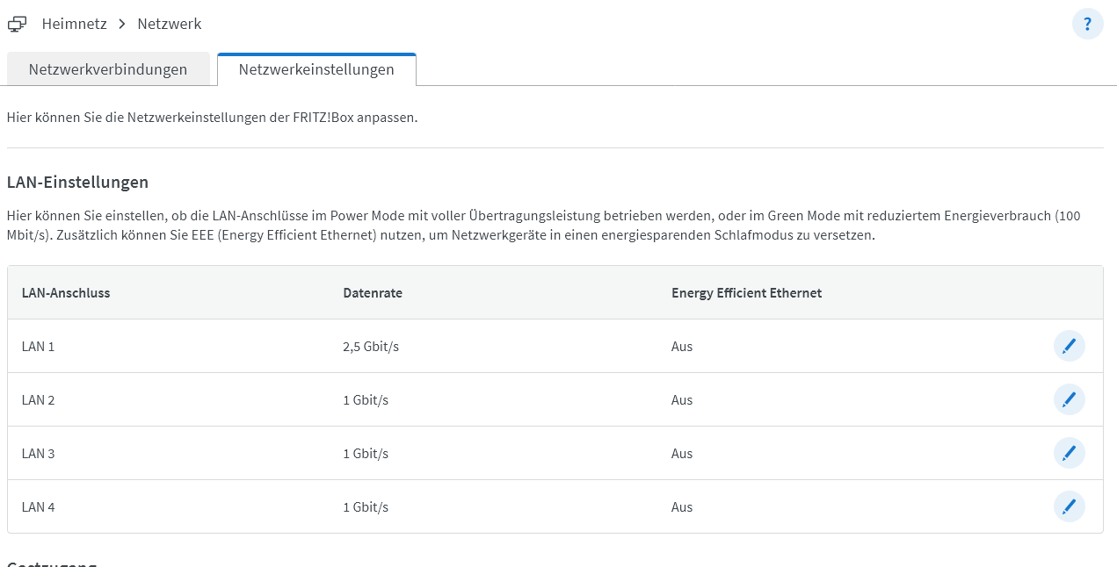Click the Energy Efficient Ethernet column header
The width and height of the screenshot is (1117, 567).
(x=746, y=293)
